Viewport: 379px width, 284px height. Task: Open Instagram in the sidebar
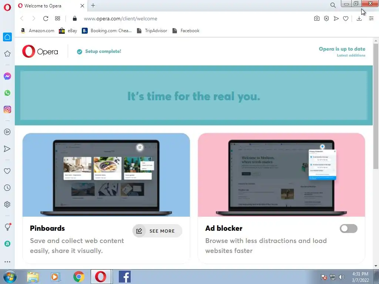click(7, 109)
